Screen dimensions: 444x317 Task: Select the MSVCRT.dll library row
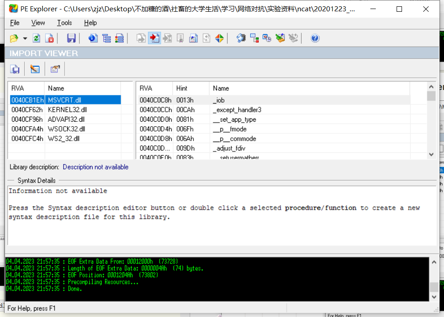(x=65, y=100)
